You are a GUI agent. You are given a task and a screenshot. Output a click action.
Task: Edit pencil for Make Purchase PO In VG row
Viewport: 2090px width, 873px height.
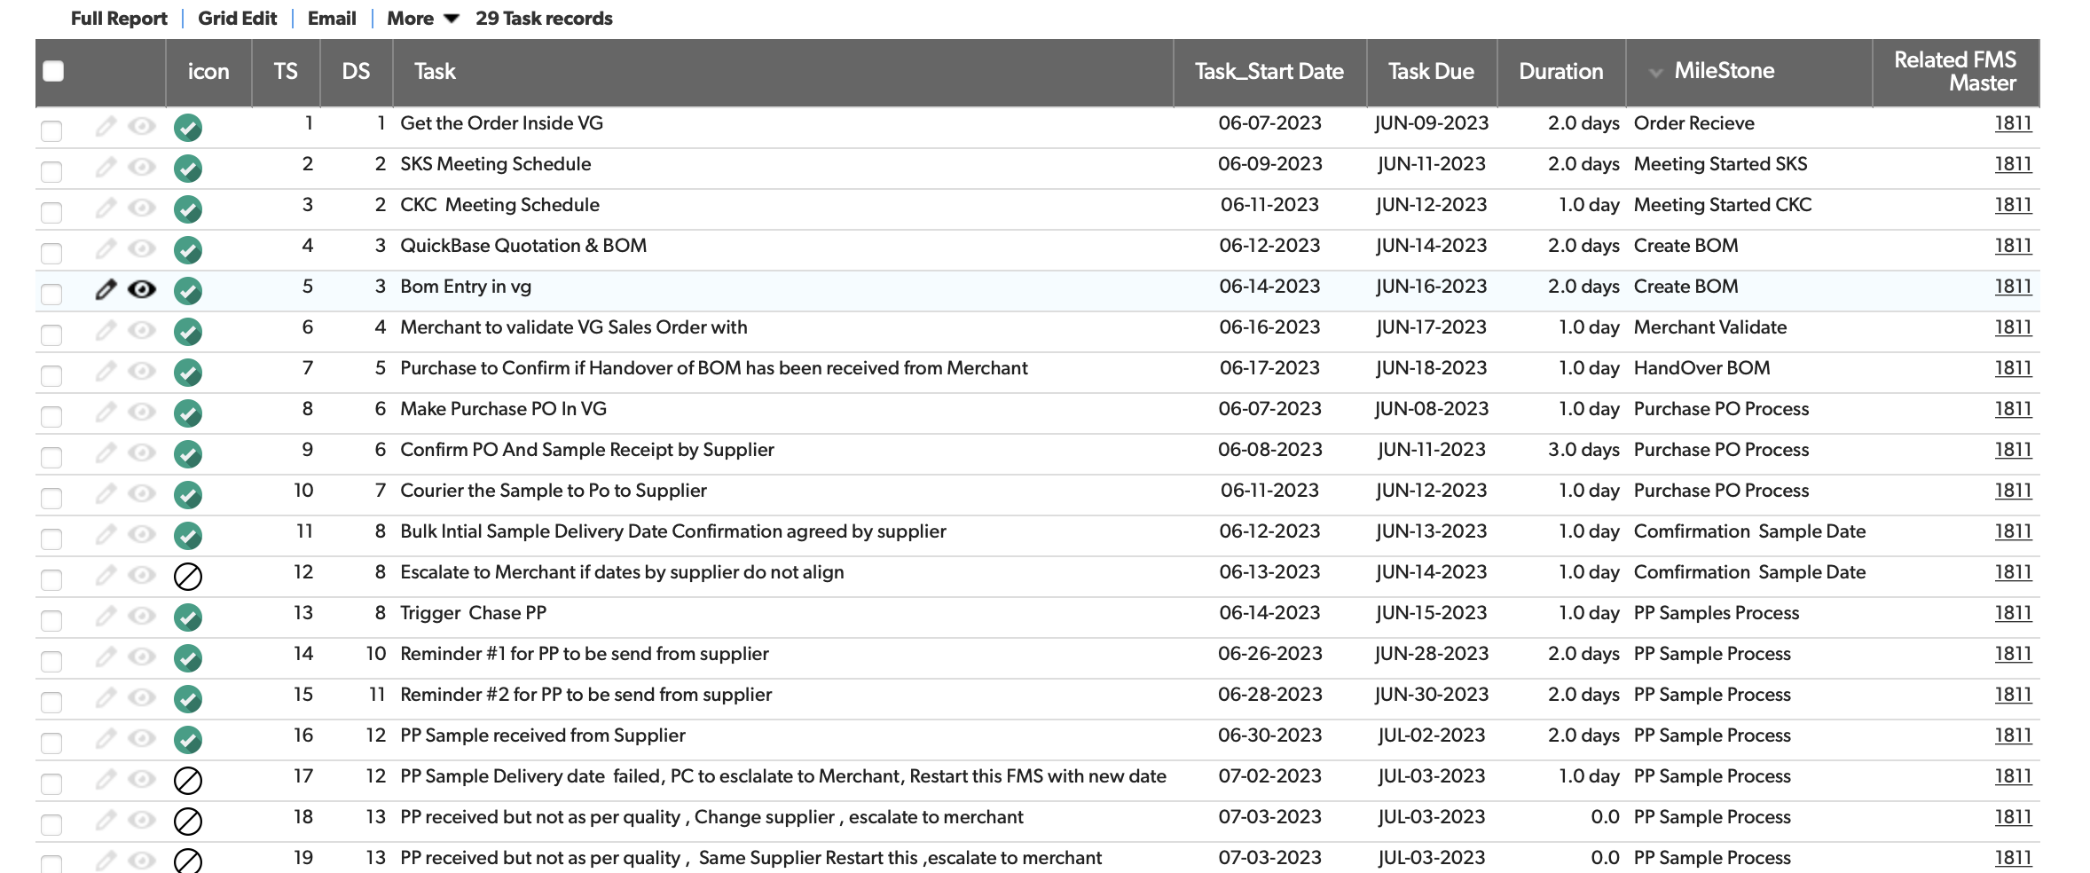[x=106, y=412]
